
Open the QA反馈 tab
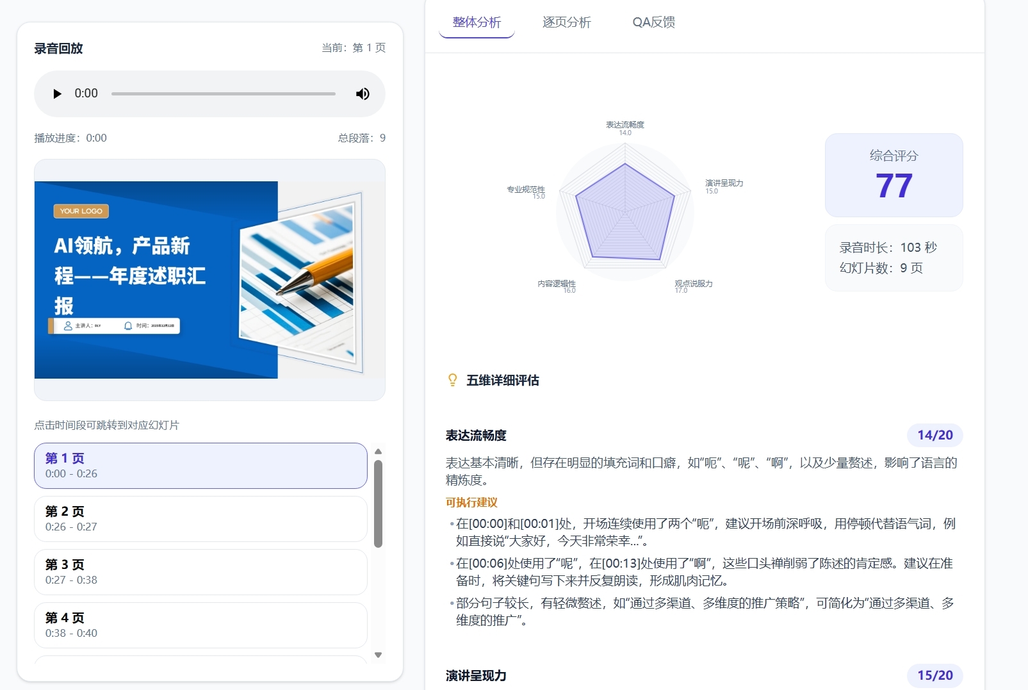click(653, 22)
